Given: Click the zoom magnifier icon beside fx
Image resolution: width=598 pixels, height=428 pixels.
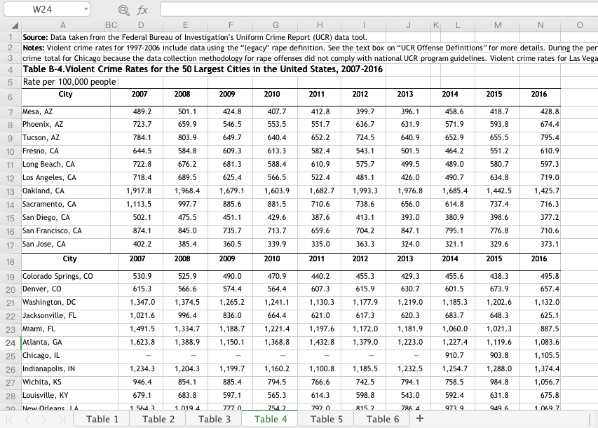Looking at the screenshot, I should click(x=124, y=10).
